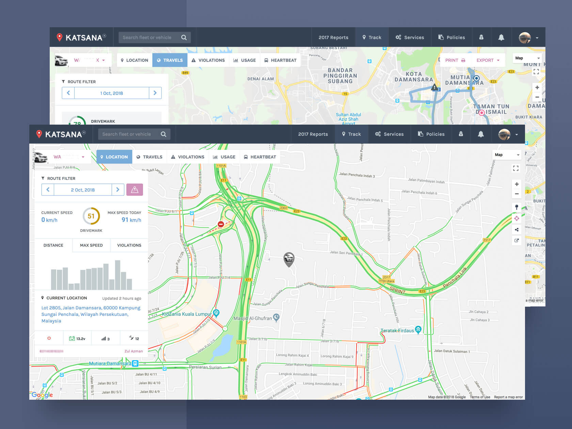Open Services menu in front window
Viewport: 572px width, 429px height.
(x=390, y=134)
